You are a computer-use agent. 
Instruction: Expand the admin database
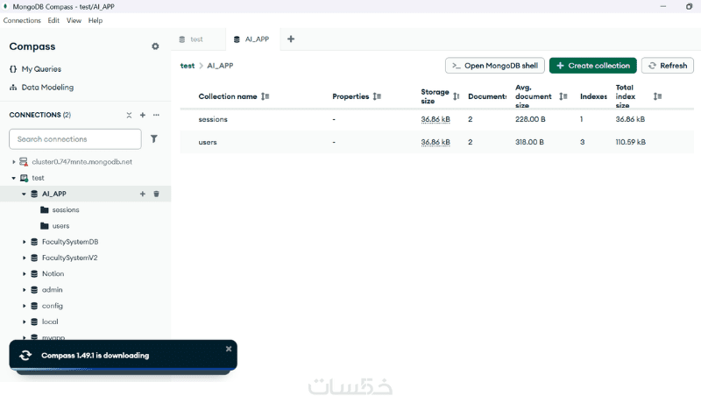tap(24, 290)
